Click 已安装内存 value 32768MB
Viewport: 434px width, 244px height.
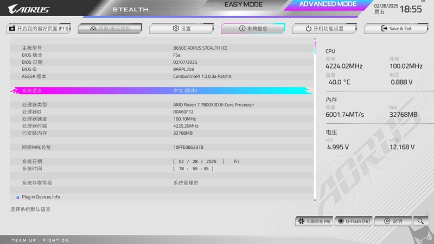point(183,133)
